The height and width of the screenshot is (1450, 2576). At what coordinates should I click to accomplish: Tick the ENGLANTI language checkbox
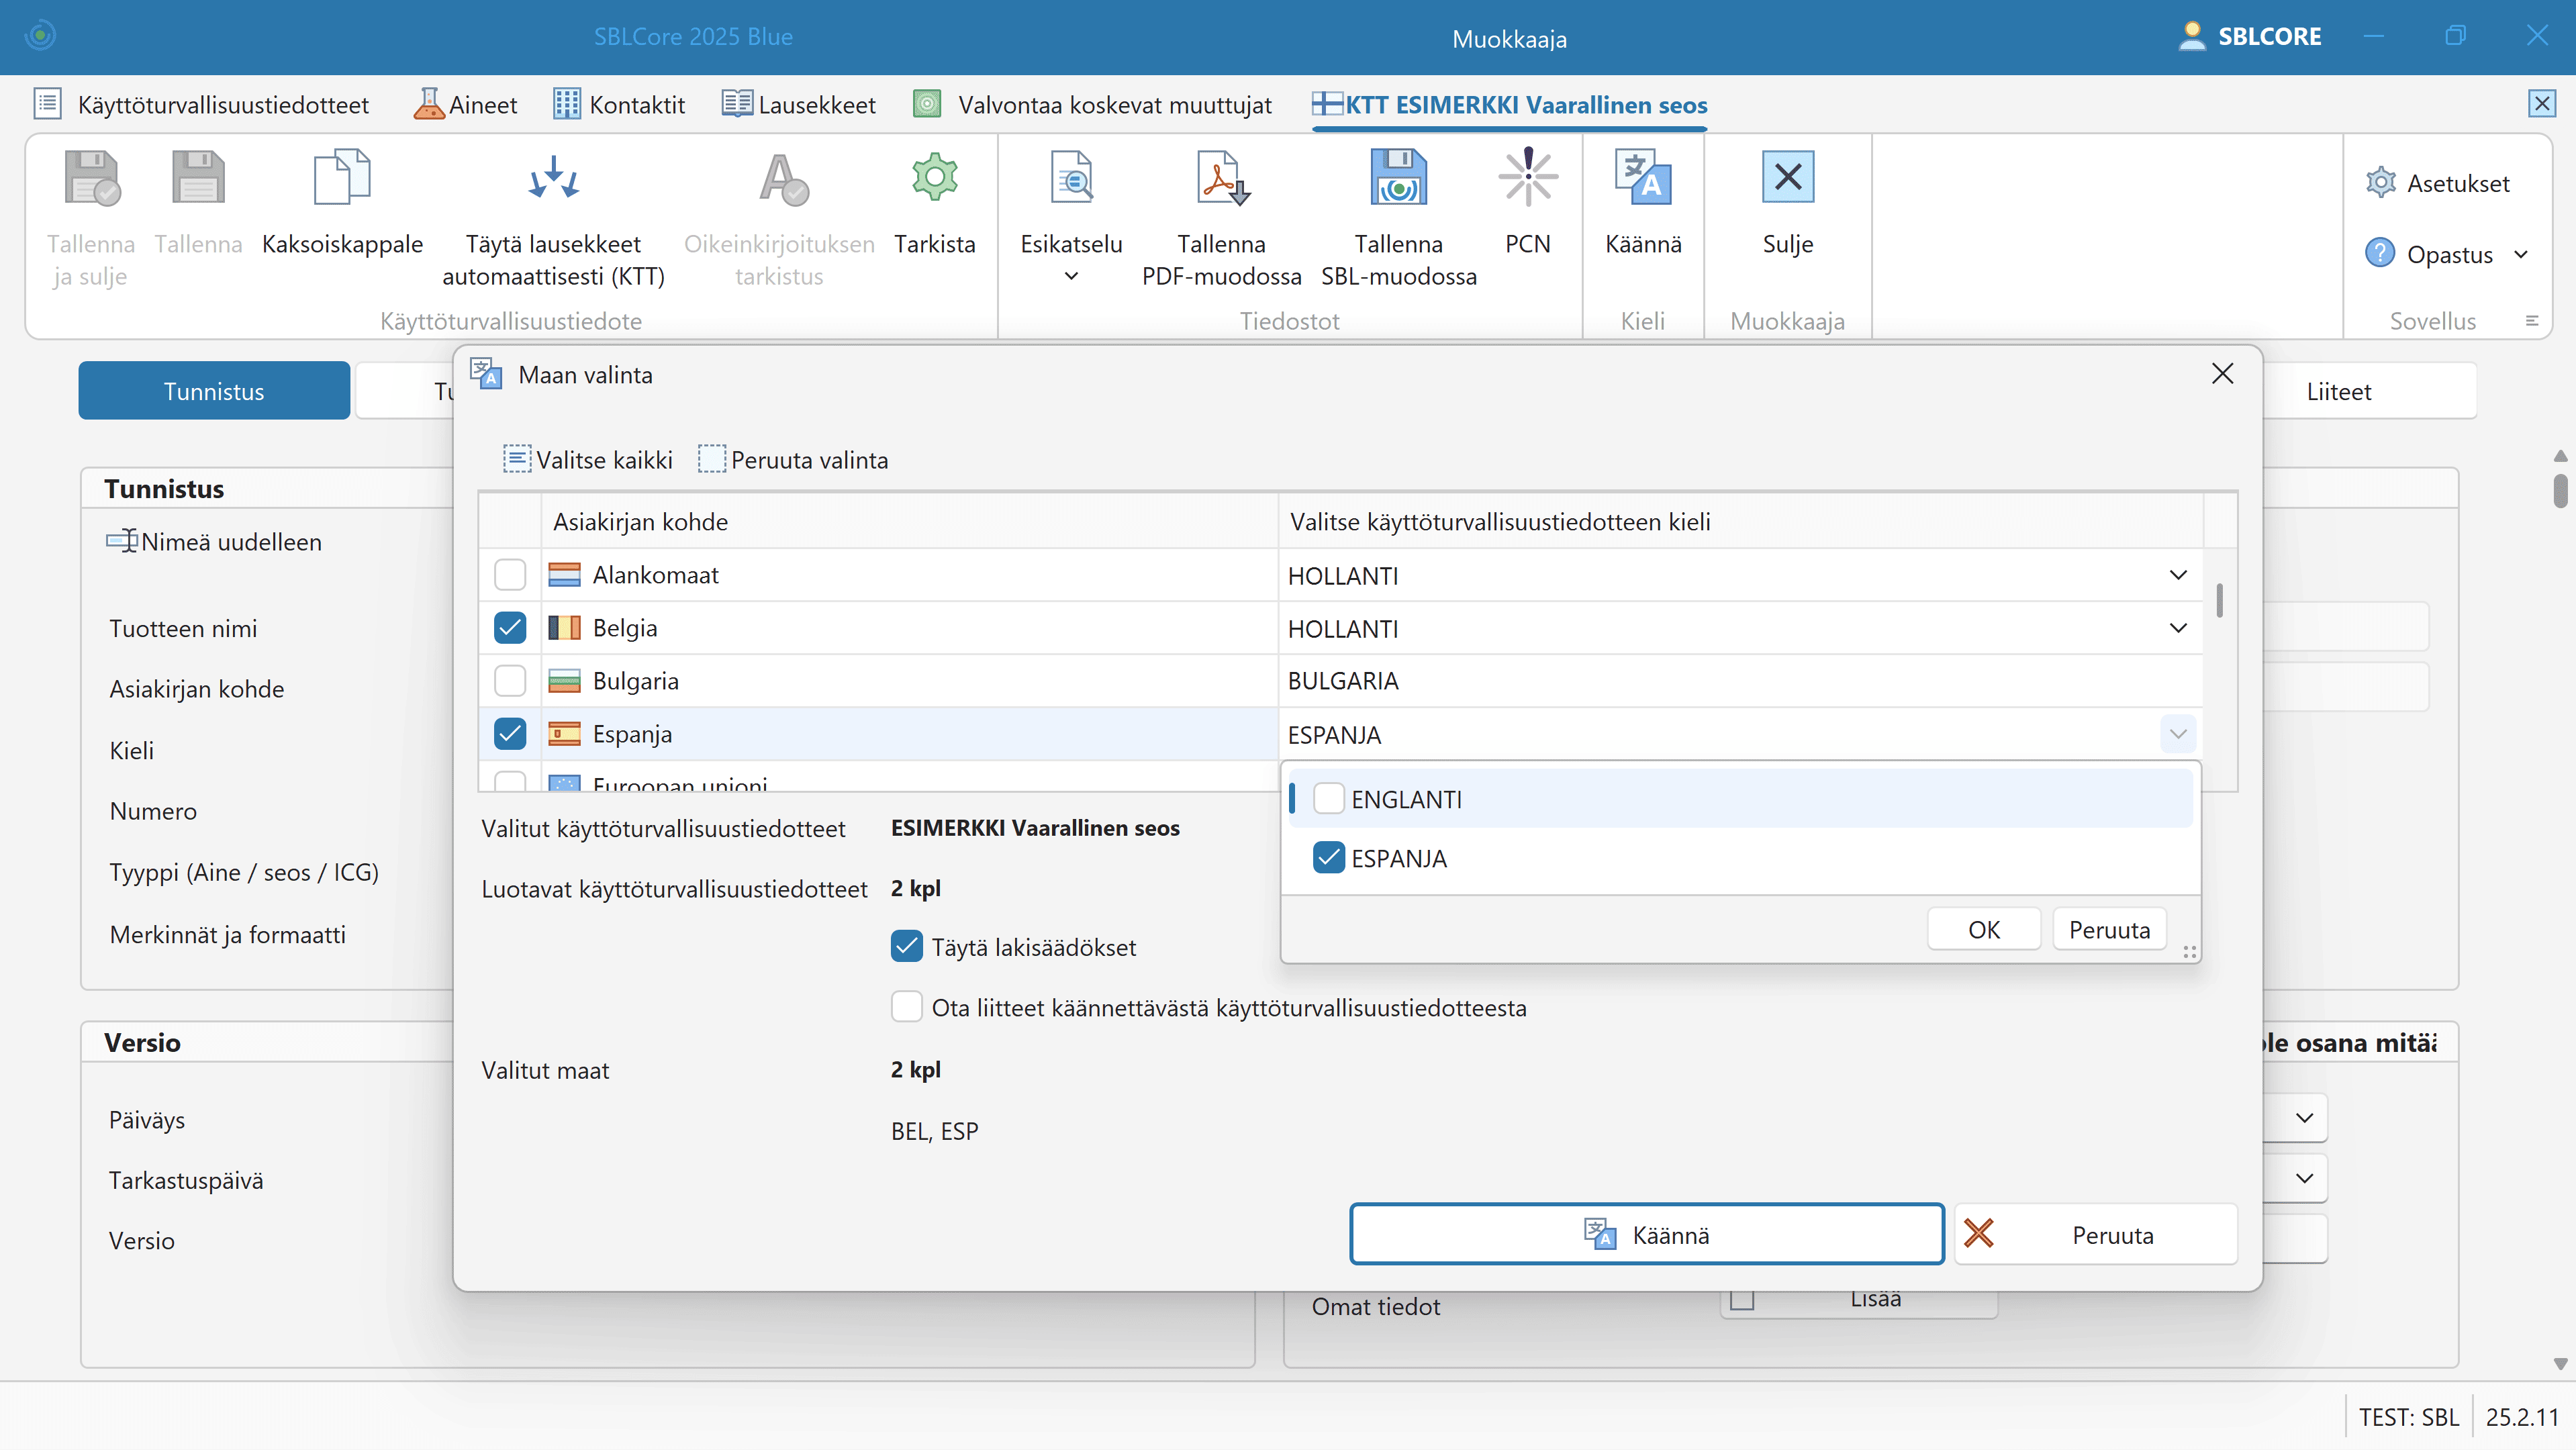[x=1328, y=799]
